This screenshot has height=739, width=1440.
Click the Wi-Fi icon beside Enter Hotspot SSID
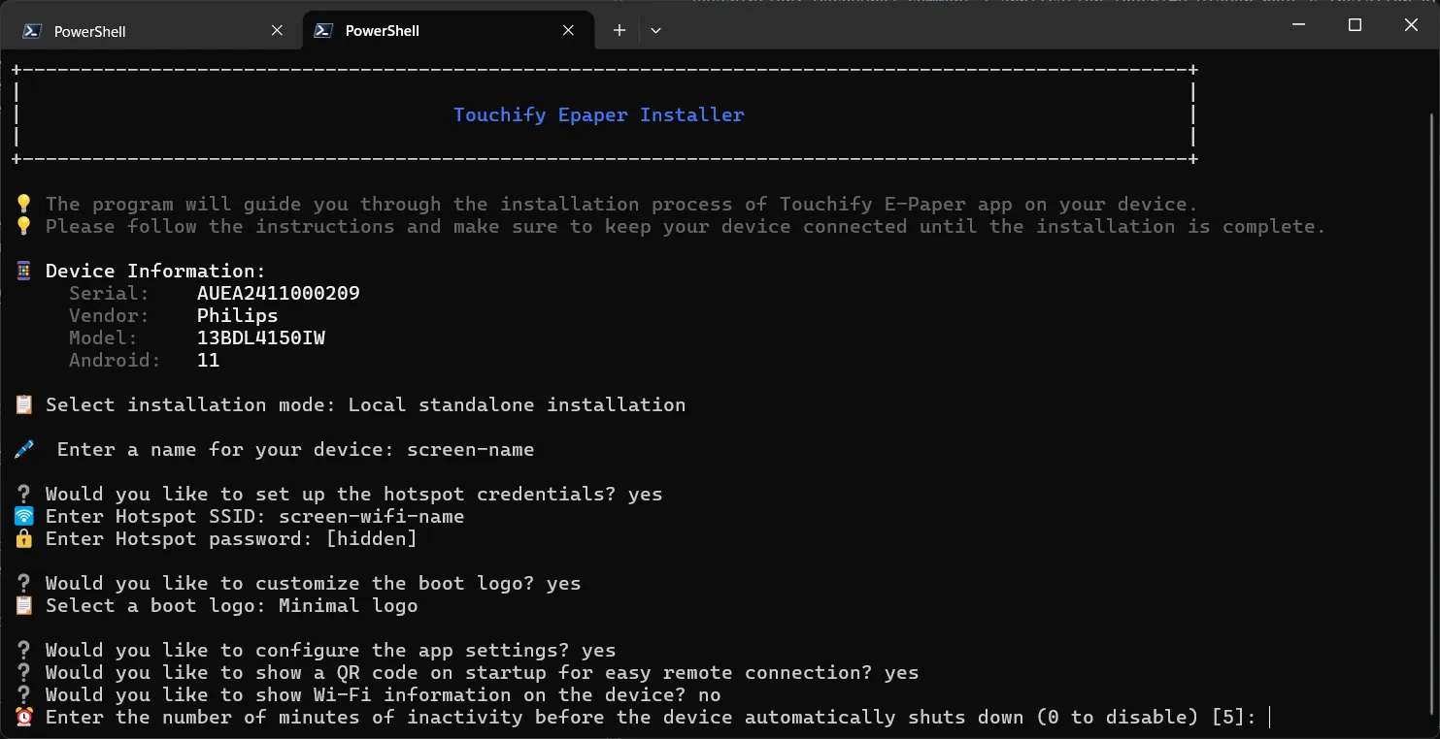point(24,516)
